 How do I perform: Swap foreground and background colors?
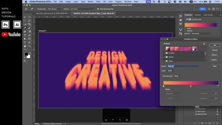(30, 53)
